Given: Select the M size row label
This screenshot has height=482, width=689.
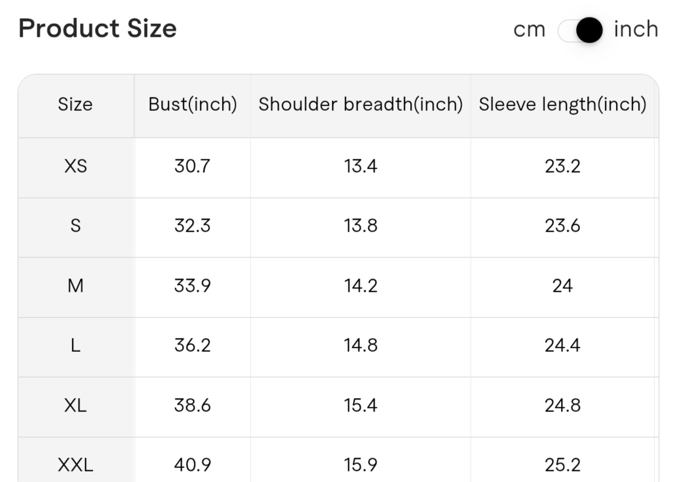Looking at the screenshot, I should (x=75, y=286).
